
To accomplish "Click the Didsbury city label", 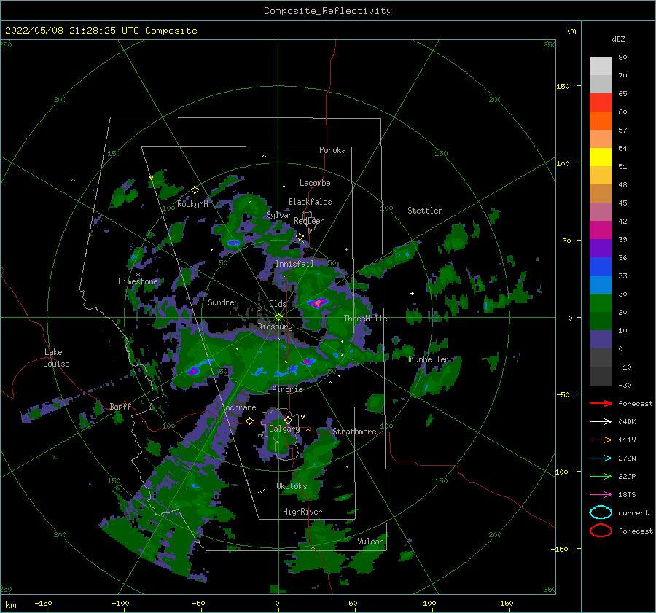I will tap(276, 327).
